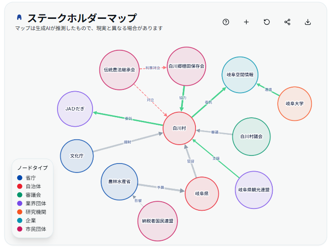
Task: Select the 文化庁 node
Action: tap(77, 156)
